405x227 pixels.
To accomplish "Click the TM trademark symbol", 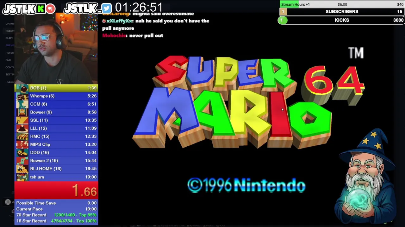I will pos(356,53).
